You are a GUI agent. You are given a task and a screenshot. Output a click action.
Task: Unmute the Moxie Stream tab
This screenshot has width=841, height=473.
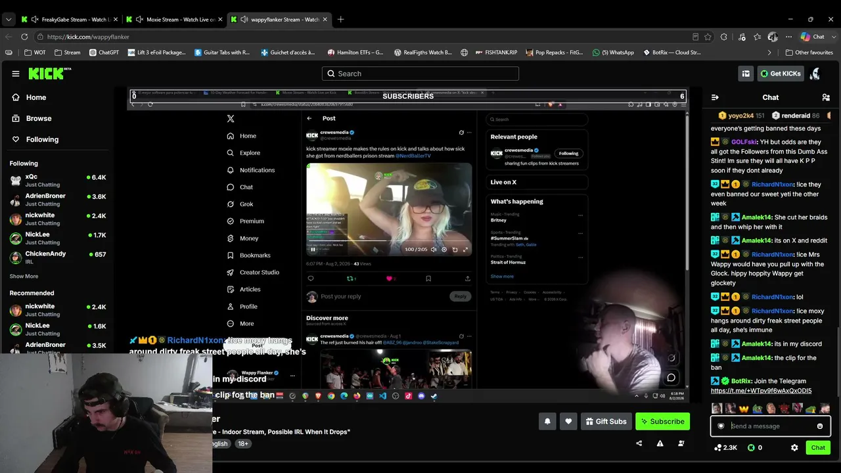139,20
